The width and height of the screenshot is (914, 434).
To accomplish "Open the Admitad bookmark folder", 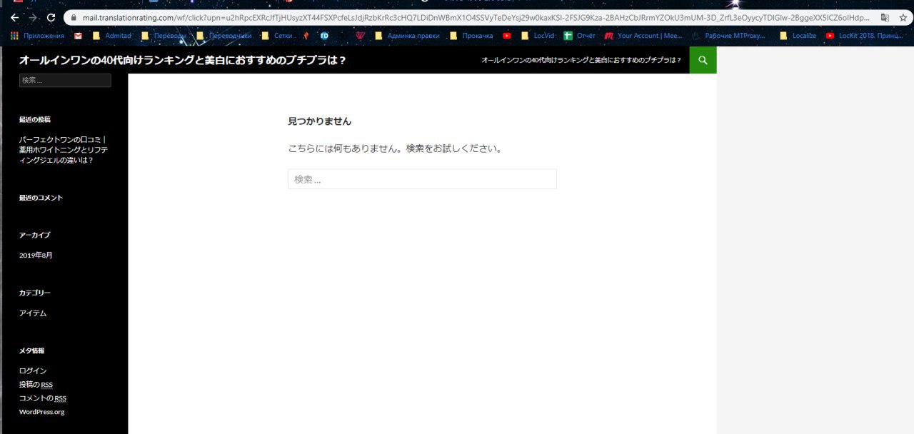I will [x=111, y=35].
